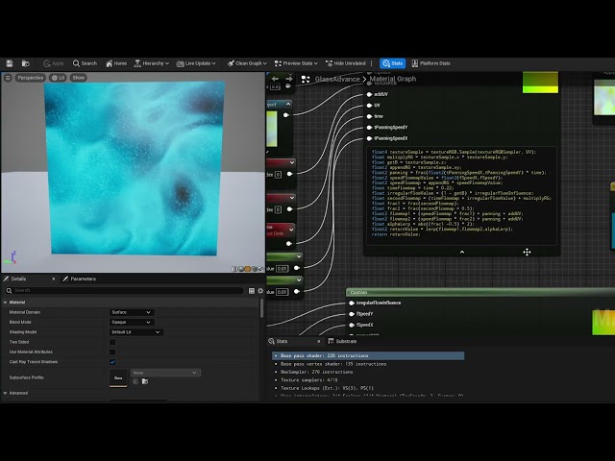This screenshot has height=461, width=615.
Task: Expand the first green node chevron
Action: click(x=299, y=256)
